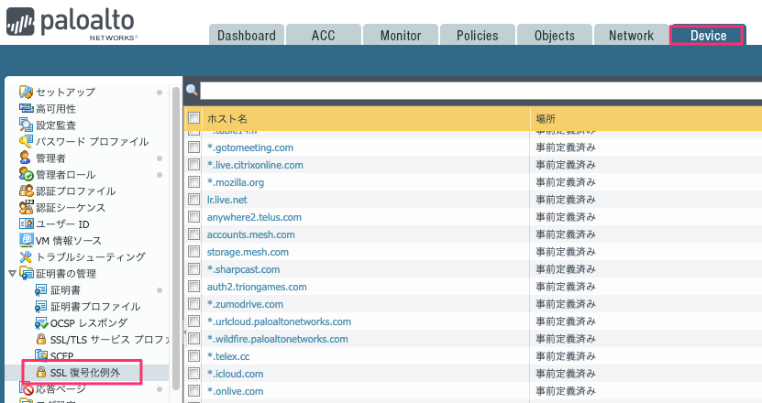Click the SSL/TLS サービス プロファイル lock icon

tap(41, 339)
